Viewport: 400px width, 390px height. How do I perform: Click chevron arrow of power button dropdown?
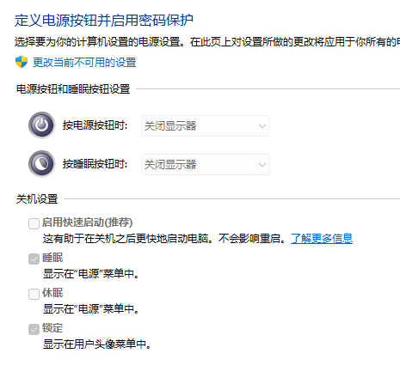[x=262, y=126]
